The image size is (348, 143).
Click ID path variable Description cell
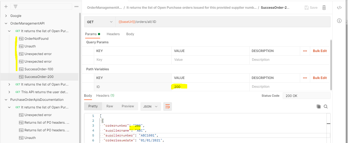point(290,87)
